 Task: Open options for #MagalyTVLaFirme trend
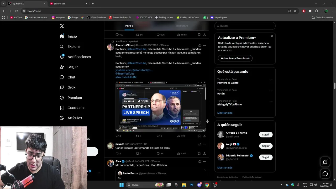tap(271, 101)
